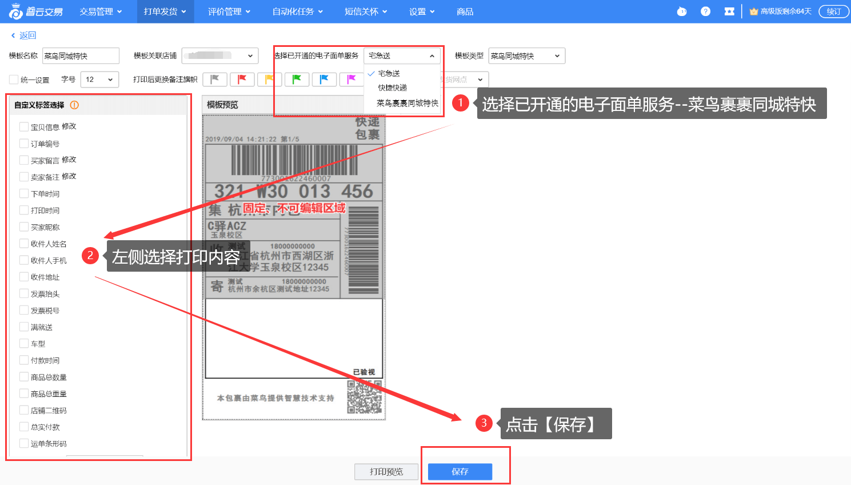Expand the 自动化任务 menu

pyautogui.click(x=298, y=11)
